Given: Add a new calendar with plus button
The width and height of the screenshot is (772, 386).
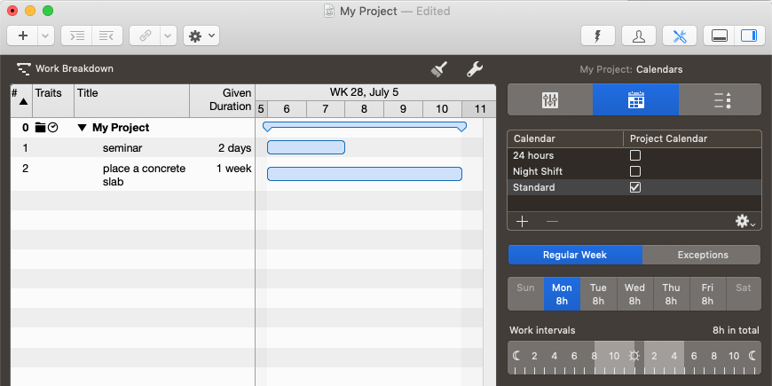Looking at the screenshot, I should coord(522,222).
